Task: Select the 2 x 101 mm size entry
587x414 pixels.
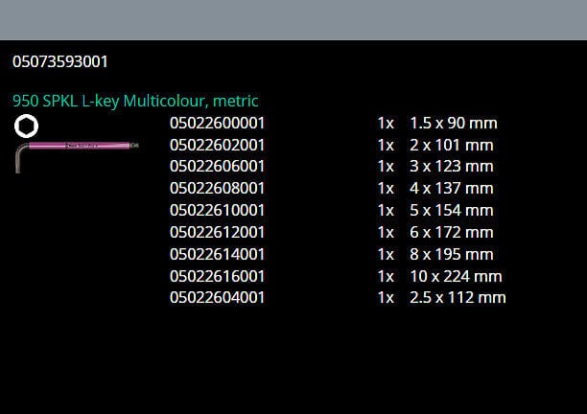Action: coord(451,146)
